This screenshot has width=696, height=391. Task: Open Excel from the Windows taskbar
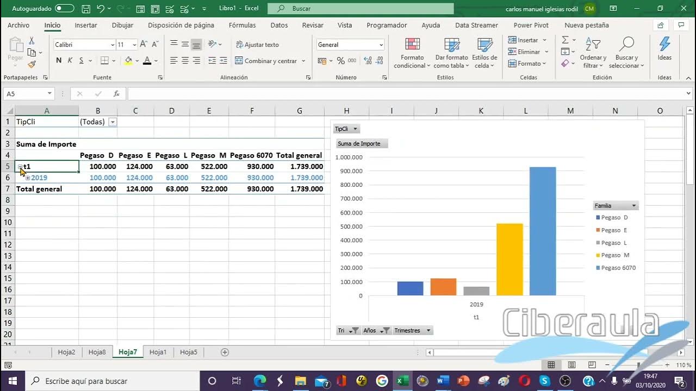click(x=402, y=381)
